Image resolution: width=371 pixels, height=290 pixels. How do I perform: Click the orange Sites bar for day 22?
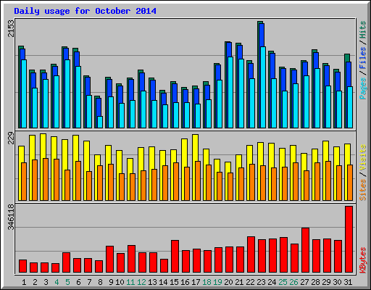point(252,182)
